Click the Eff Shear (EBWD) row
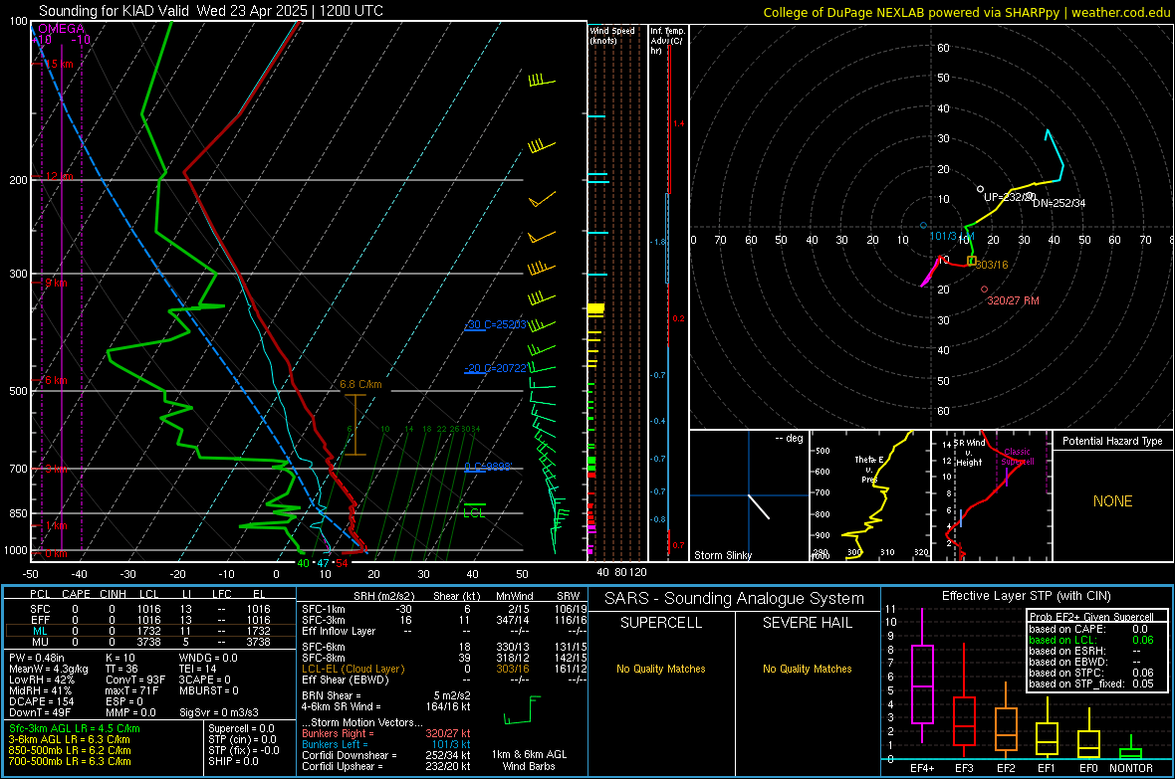 point(444,681)
